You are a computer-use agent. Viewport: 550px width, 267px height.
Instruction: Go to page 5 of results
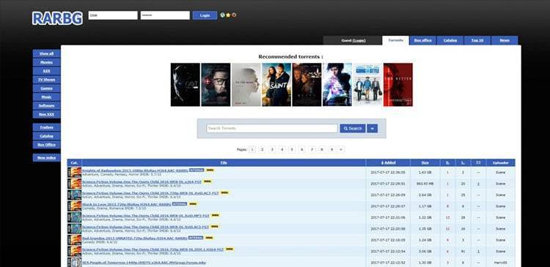(x=292, y=149)
